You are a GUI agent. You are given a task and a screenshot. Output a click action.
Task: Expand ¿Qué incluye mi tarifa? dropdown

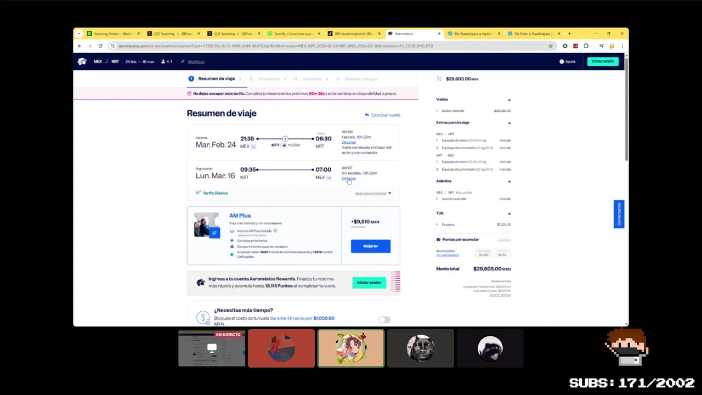[373, 193]
